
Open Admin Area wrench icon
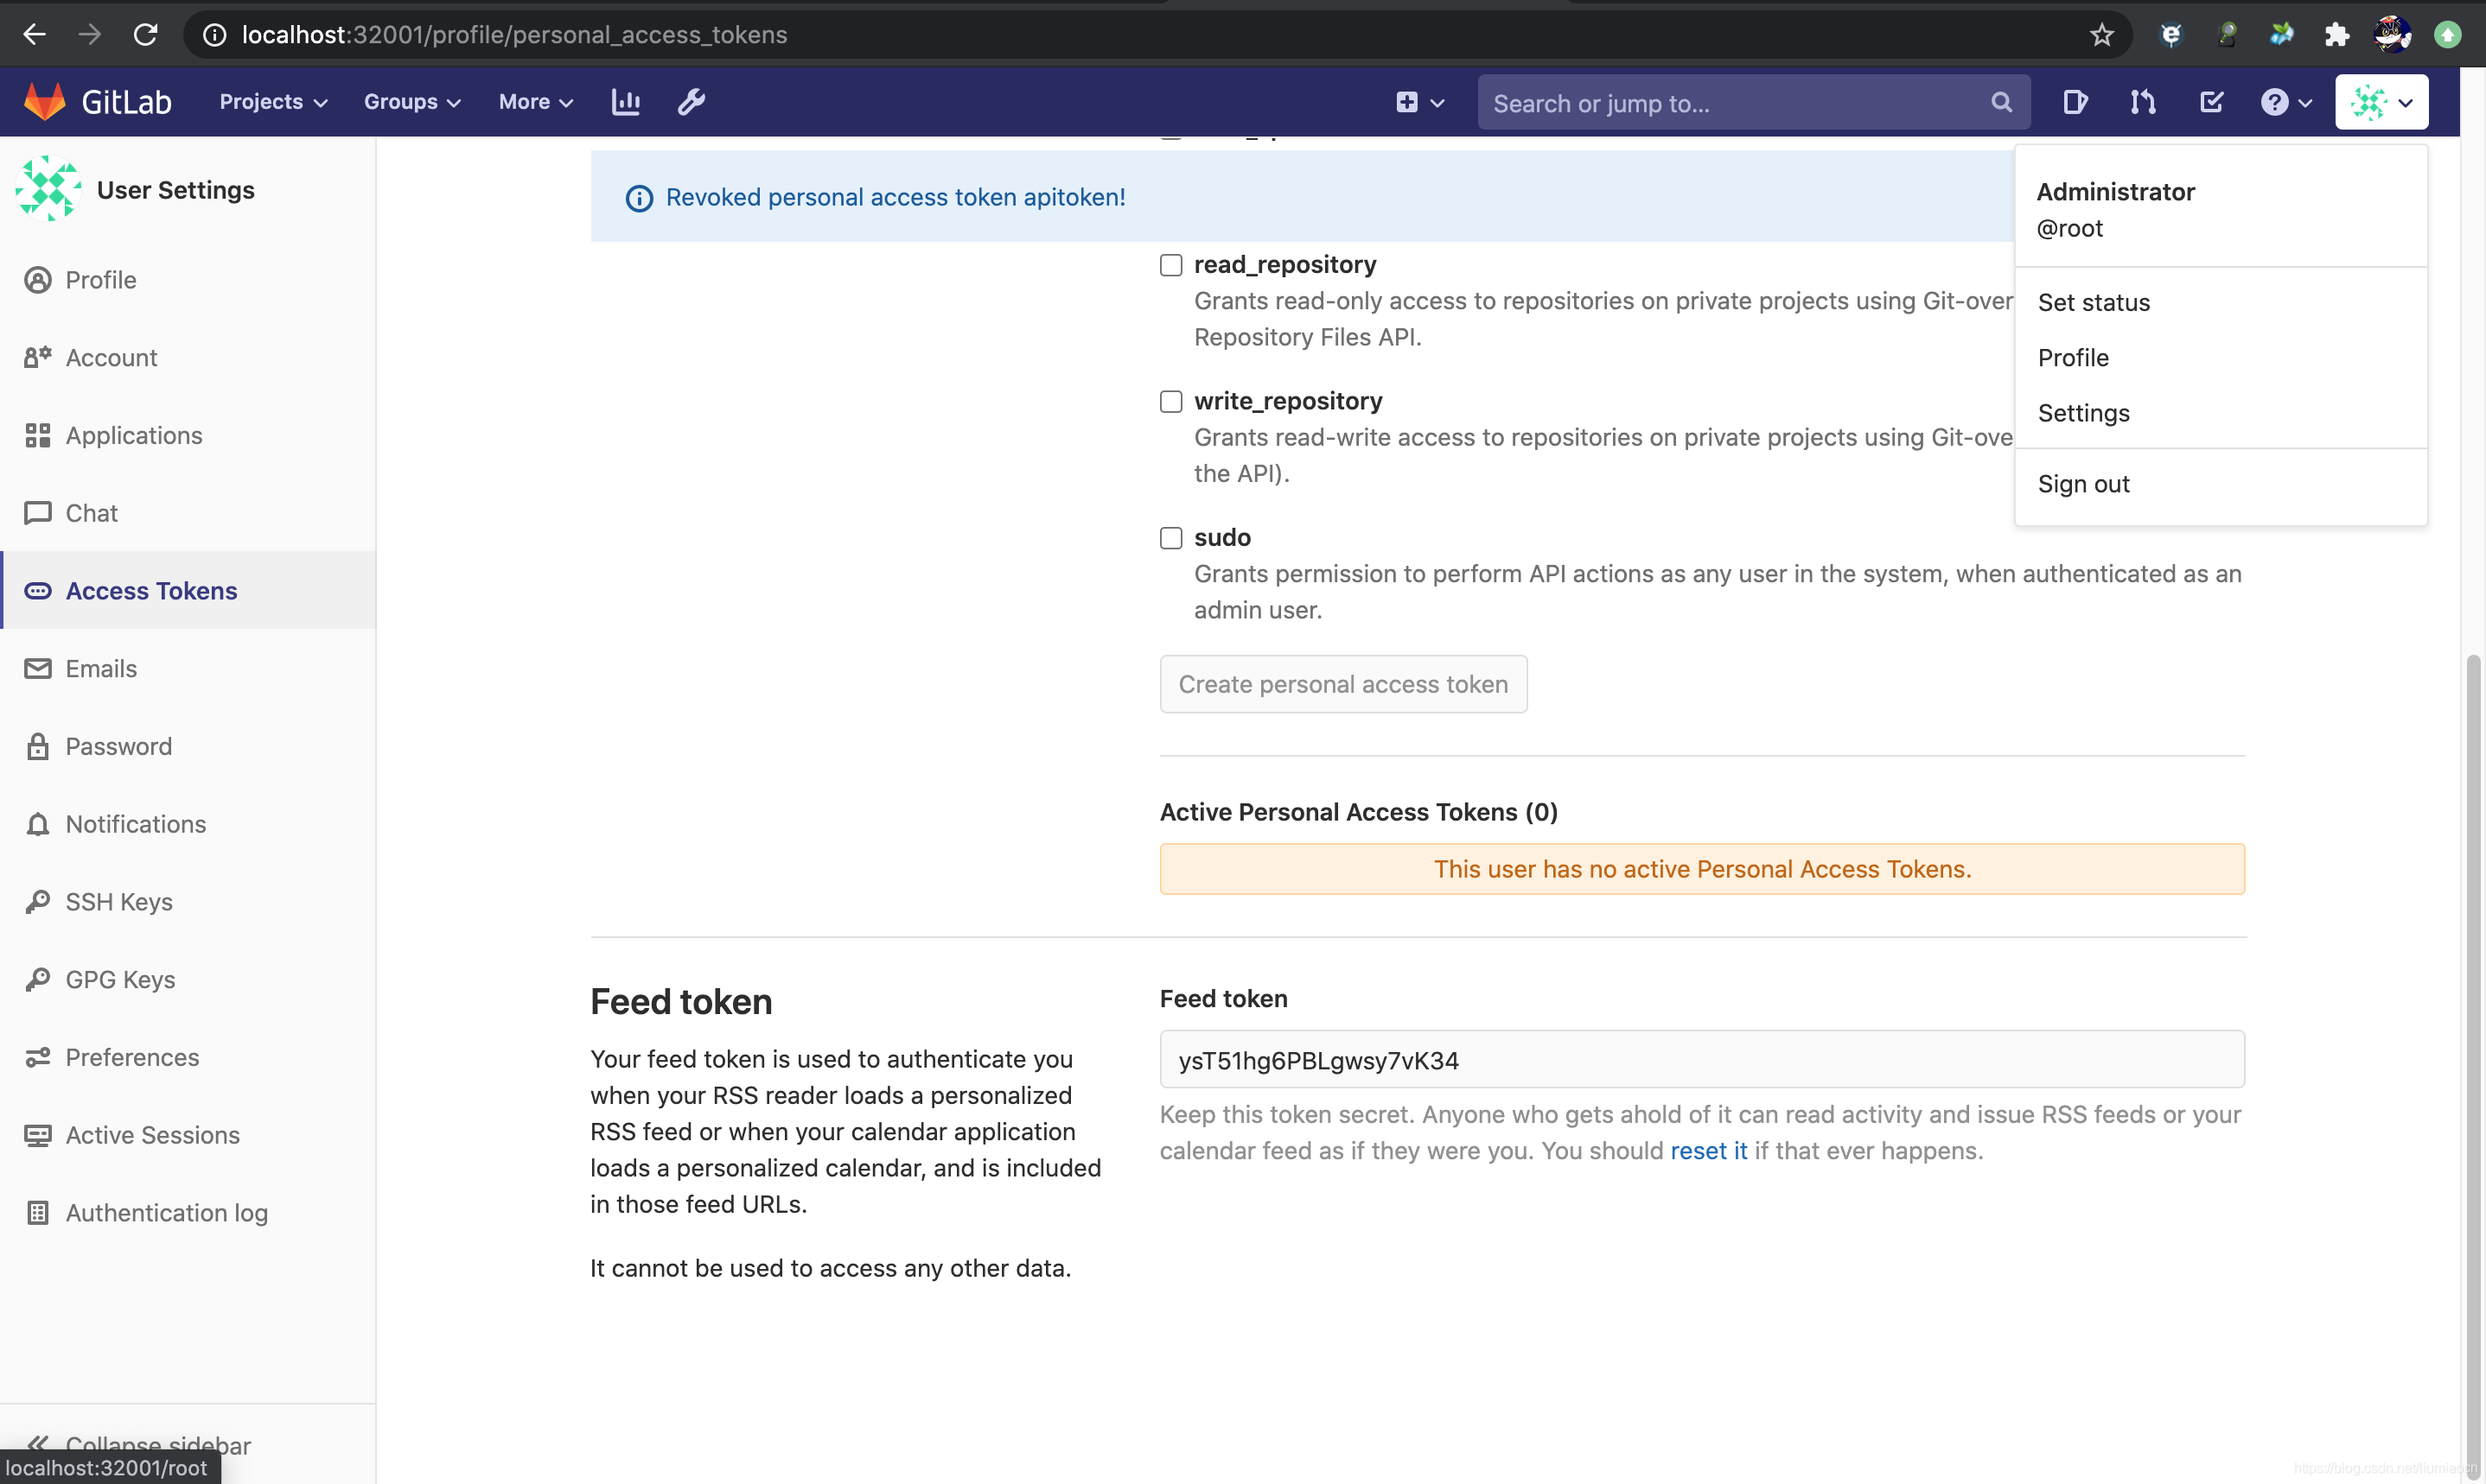point(692,102)
